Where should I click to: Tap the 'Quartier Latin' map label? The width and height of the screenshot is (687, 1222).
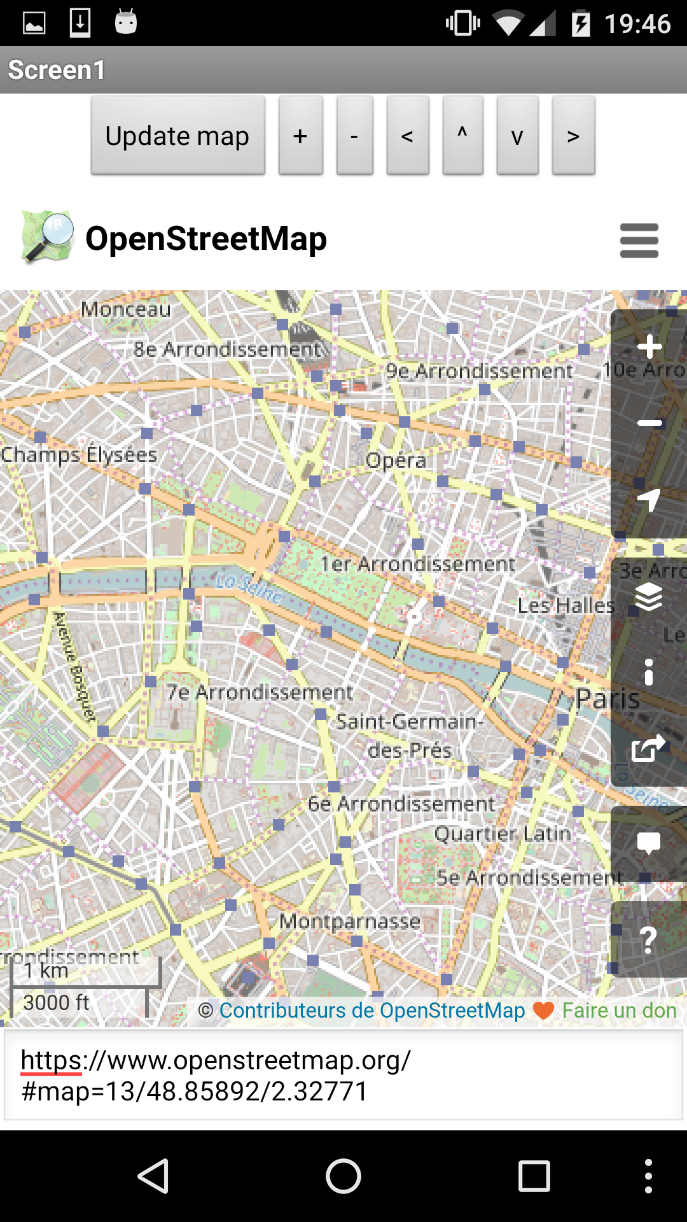(503, 834)
